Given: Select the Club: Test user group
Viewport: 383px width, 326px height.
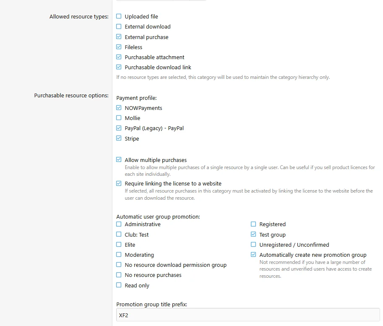Looking at the screenshot, I should pyautogui.click(x=119, y=234).
